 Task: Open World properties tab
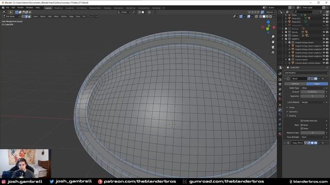click(280, 99)
